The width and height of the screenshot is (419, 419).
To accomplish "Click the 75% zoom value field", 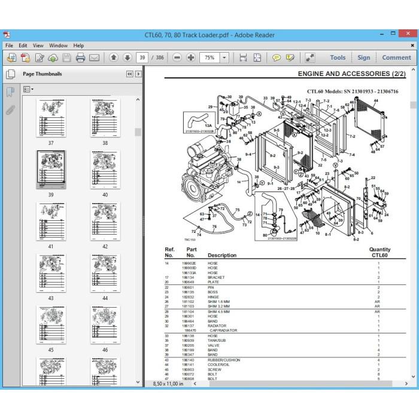I will (209, 57).
